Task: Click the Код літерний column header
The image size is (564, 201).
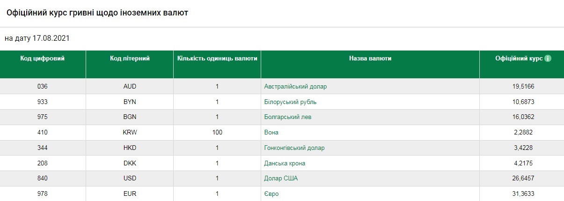Action: 130,59
